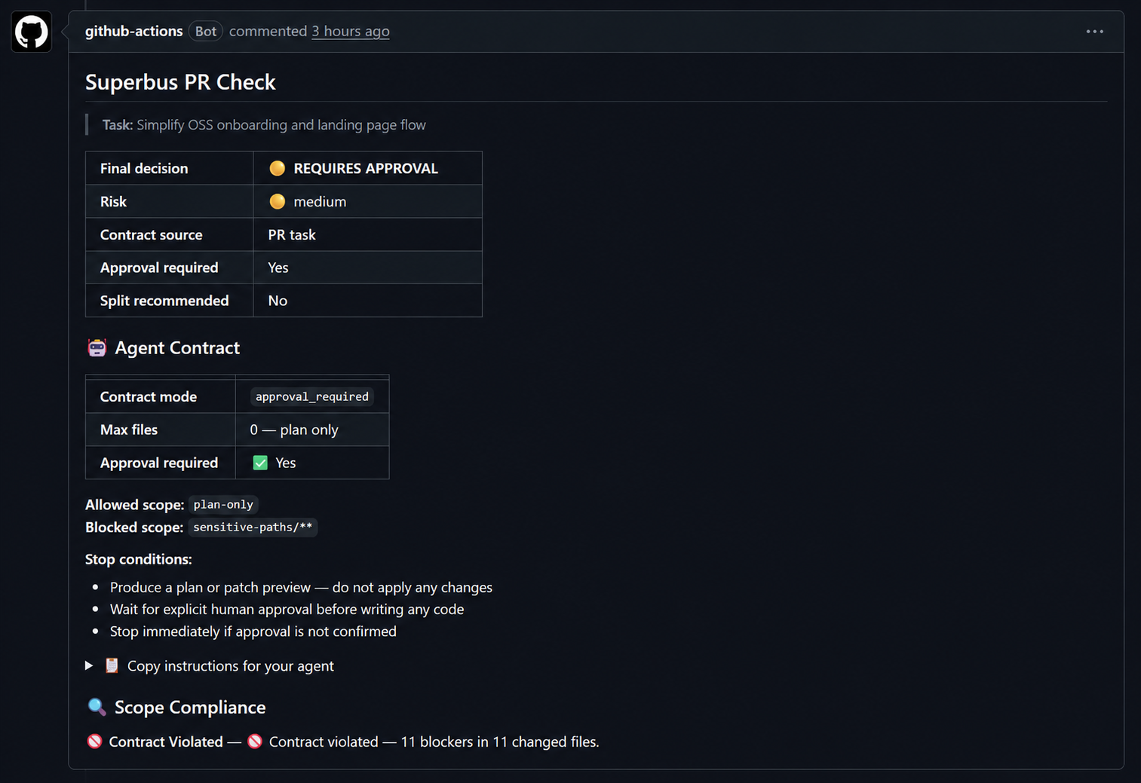Click the 'Agent Contract' heading text
The image size is (1141, 783).
(177, 347)
